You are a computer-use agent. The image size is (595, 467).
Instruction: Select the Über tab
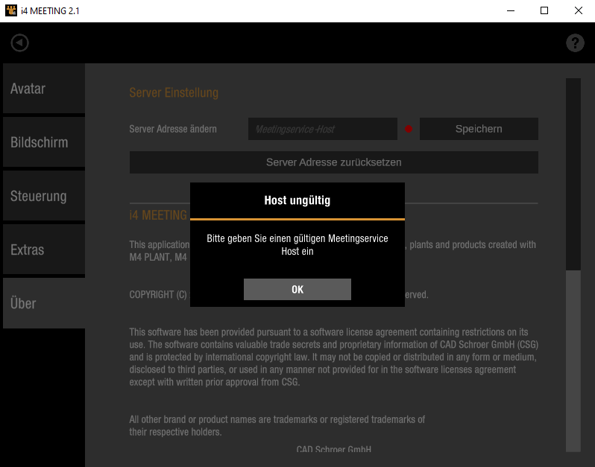43,304
